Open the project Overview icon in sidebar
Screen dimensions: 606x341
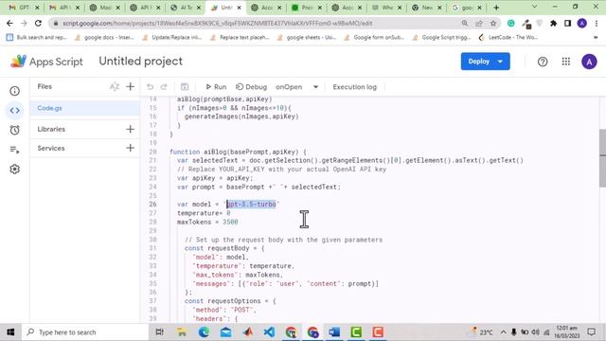[x=15, y=91]
